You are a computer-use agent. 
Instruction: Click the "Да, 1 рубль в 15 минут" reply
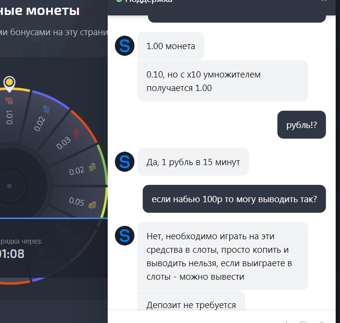click(193, 162)
